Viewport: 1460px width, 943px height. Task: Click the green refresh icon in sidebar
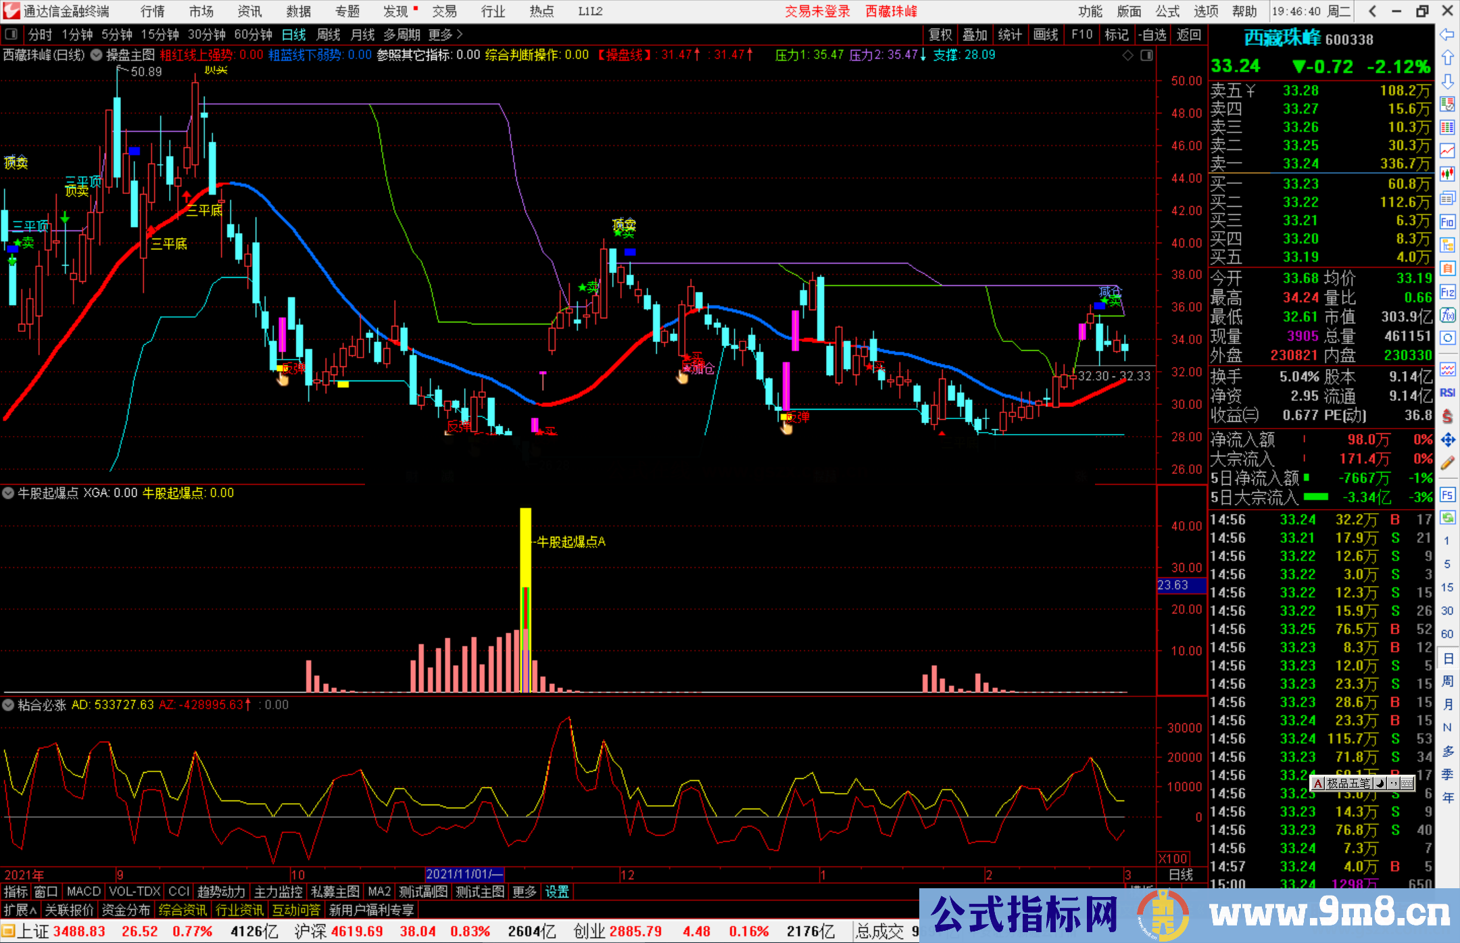tap(1447, 517)
